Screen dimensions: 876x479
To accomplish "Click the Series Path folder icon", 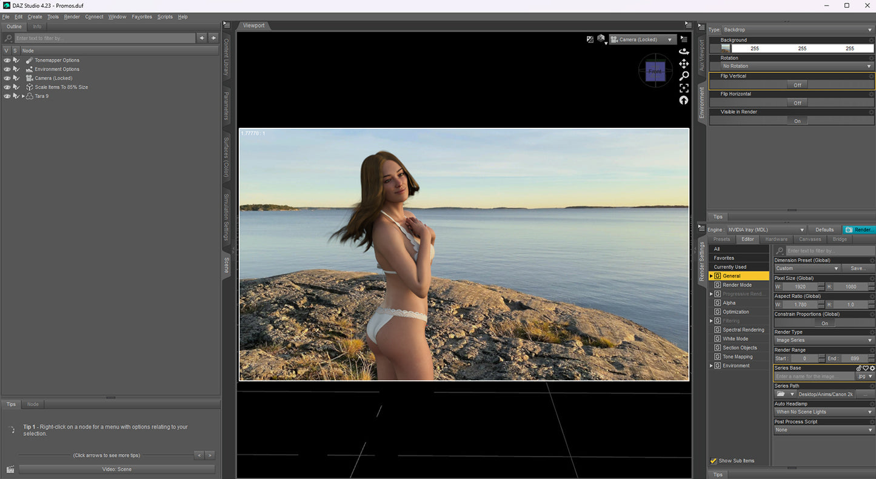I will [781, 394].
